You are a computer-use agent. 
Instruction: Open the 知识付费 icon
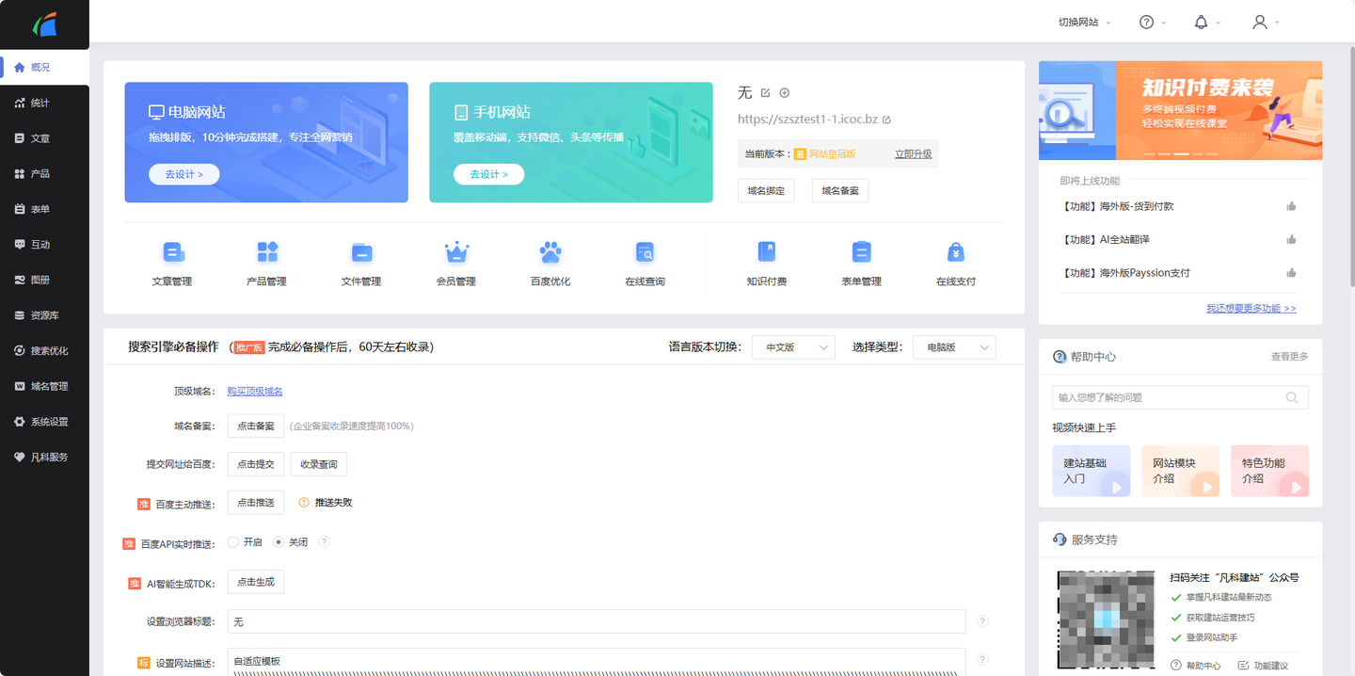point(767,252)
